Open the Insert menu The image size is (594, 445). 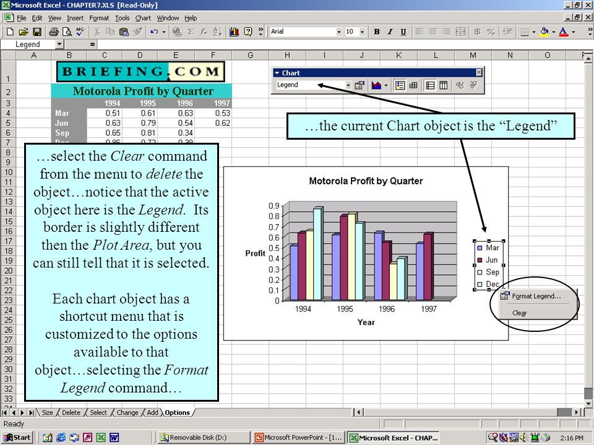coord(75,18)
